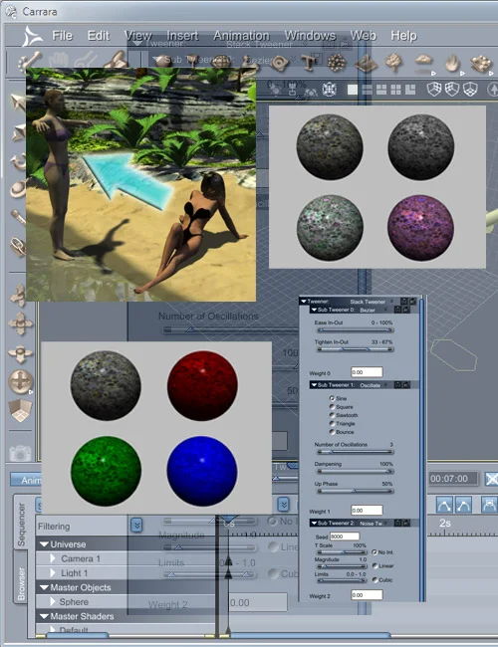Screen dimensions: 498x647
Task: Click the surface replicator icon at the toolbar's right end
Action: click(x=481, y=64)
